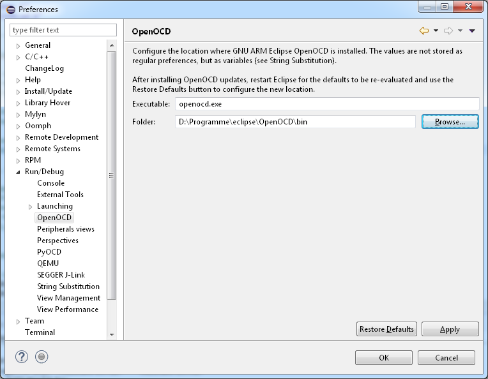Click the forward navigation arrow icon
Image resolution: width=488 pixels, height=379 pixels.
(448, 31)
